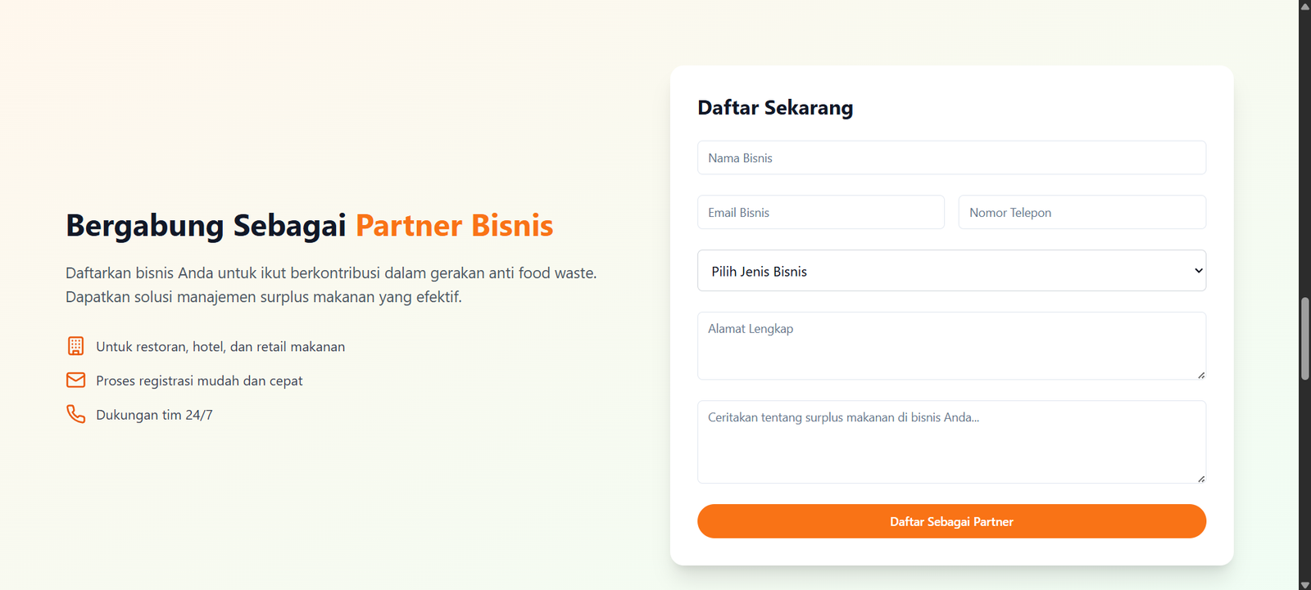
Task: Click inside the Email Bisnis field
Action: pos(820,212)
